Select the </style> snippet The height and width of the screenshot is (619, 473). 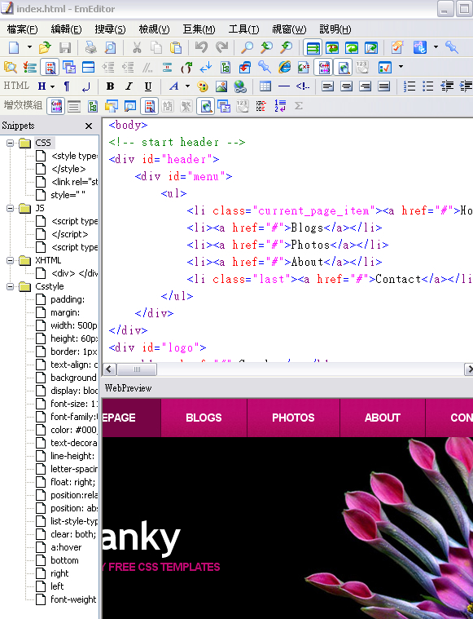click(x=68, y=169)
